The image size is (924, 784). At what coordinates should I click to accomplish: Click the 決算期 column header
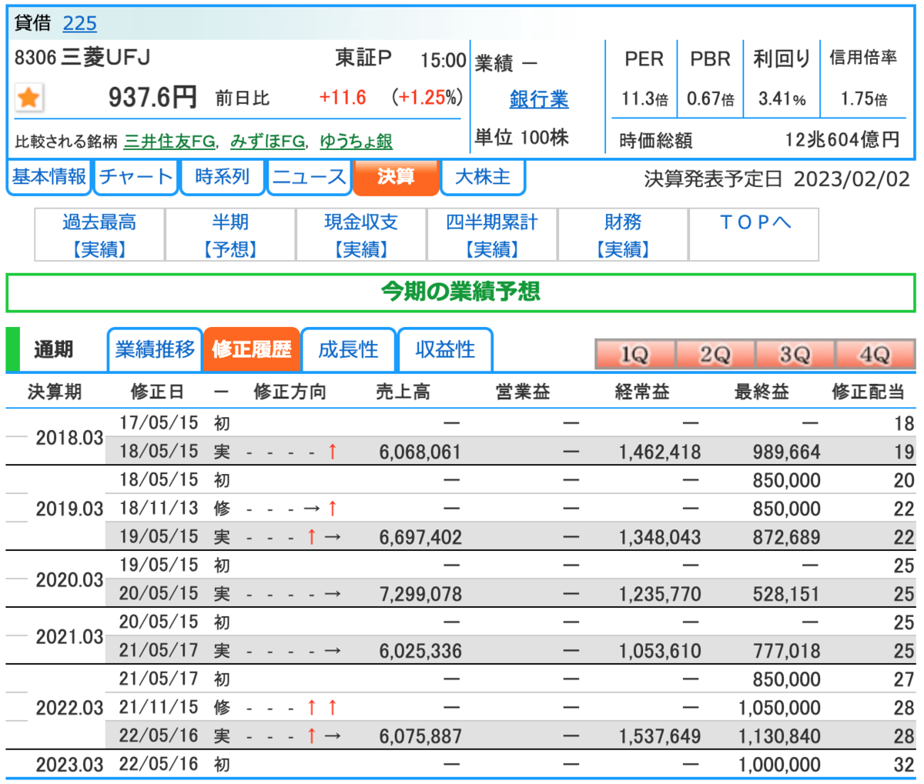(55, 392)
